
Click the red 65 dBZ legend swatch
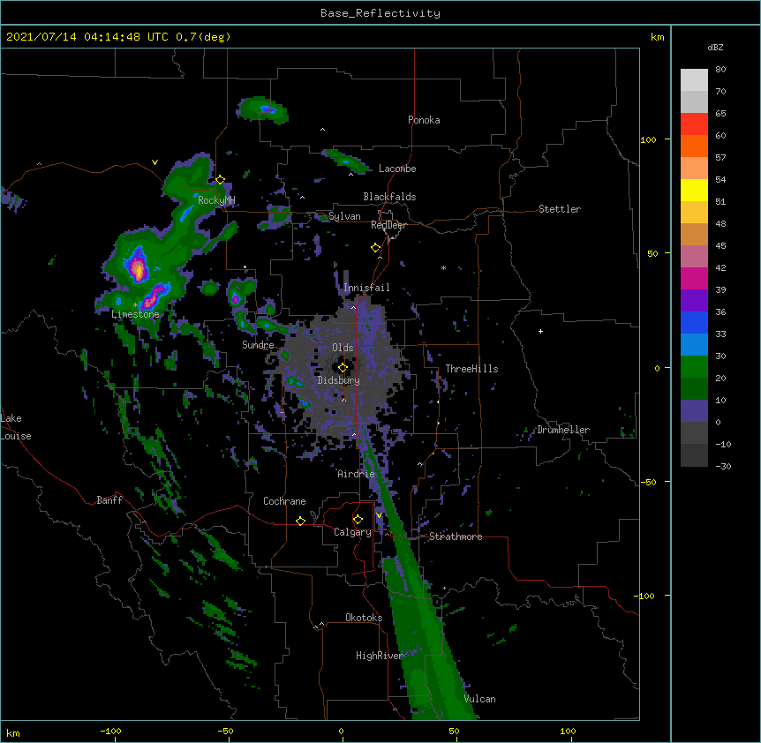tap(694, 124)
